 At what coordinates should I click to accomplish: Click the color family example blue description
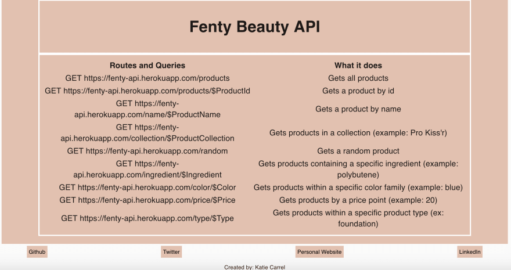pos(358,188)
